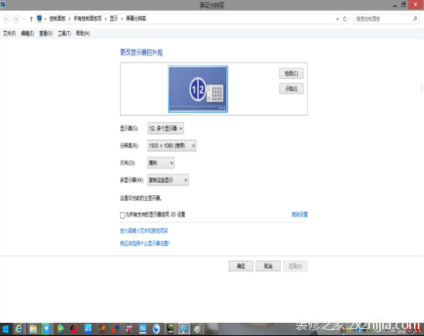Open the Windows Start button
This screenshot has height=336, width=424.
pyautogui.click(x=5, y=329)
